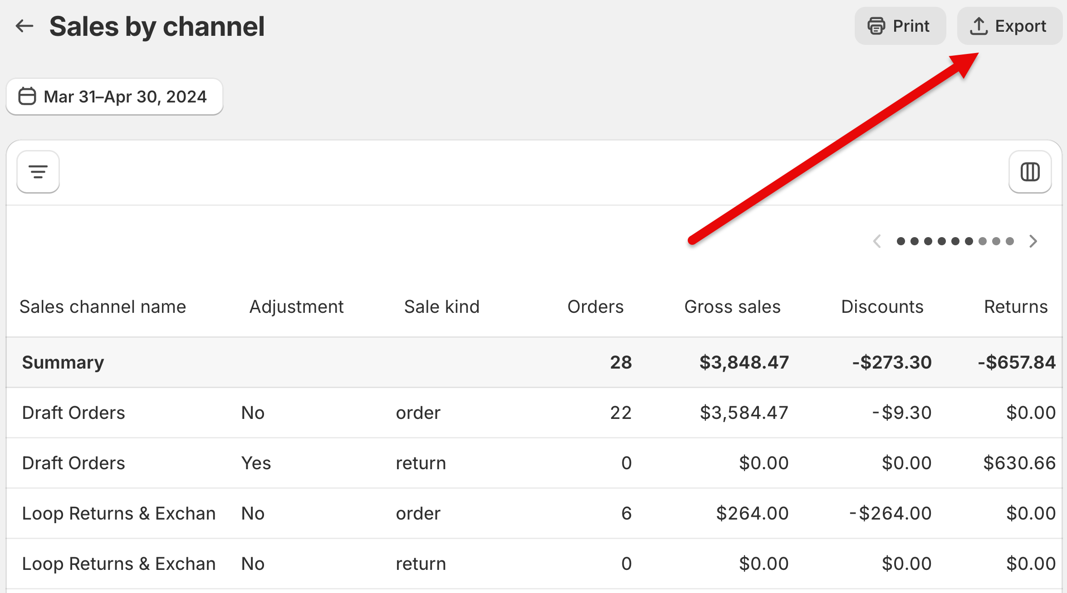Go back in carousel with left chevron
Screen dimensions: 1067x593
[x=877, y=241]
